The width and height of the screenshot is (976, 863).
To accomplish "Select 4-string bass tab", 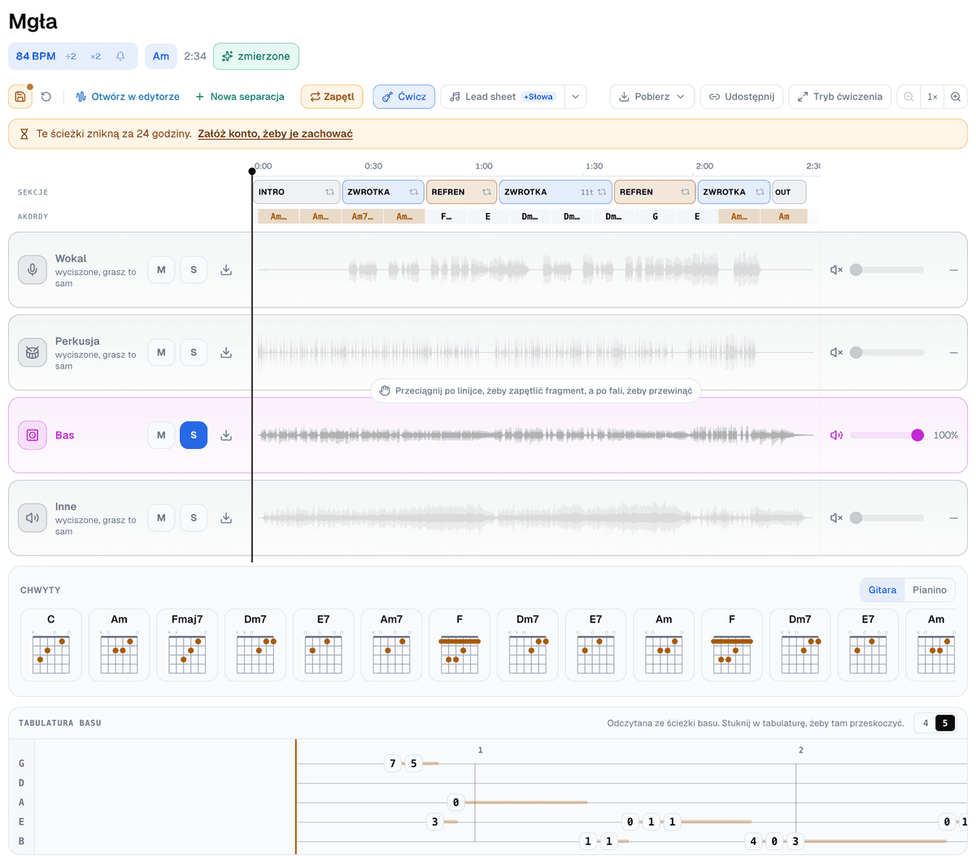I will (926, 723).
